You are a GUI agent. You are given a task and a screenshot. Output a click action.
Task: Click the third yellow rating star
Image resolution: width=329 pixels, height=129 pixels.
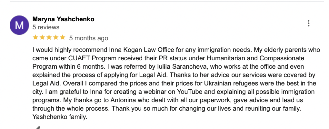(x=49, y=38)
